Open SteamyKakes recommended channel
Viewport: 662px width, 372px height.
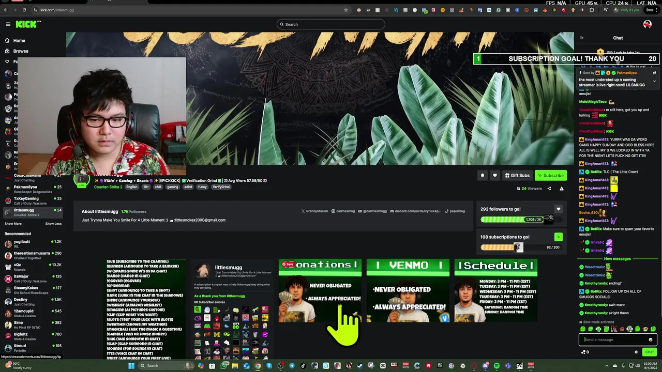33,290
